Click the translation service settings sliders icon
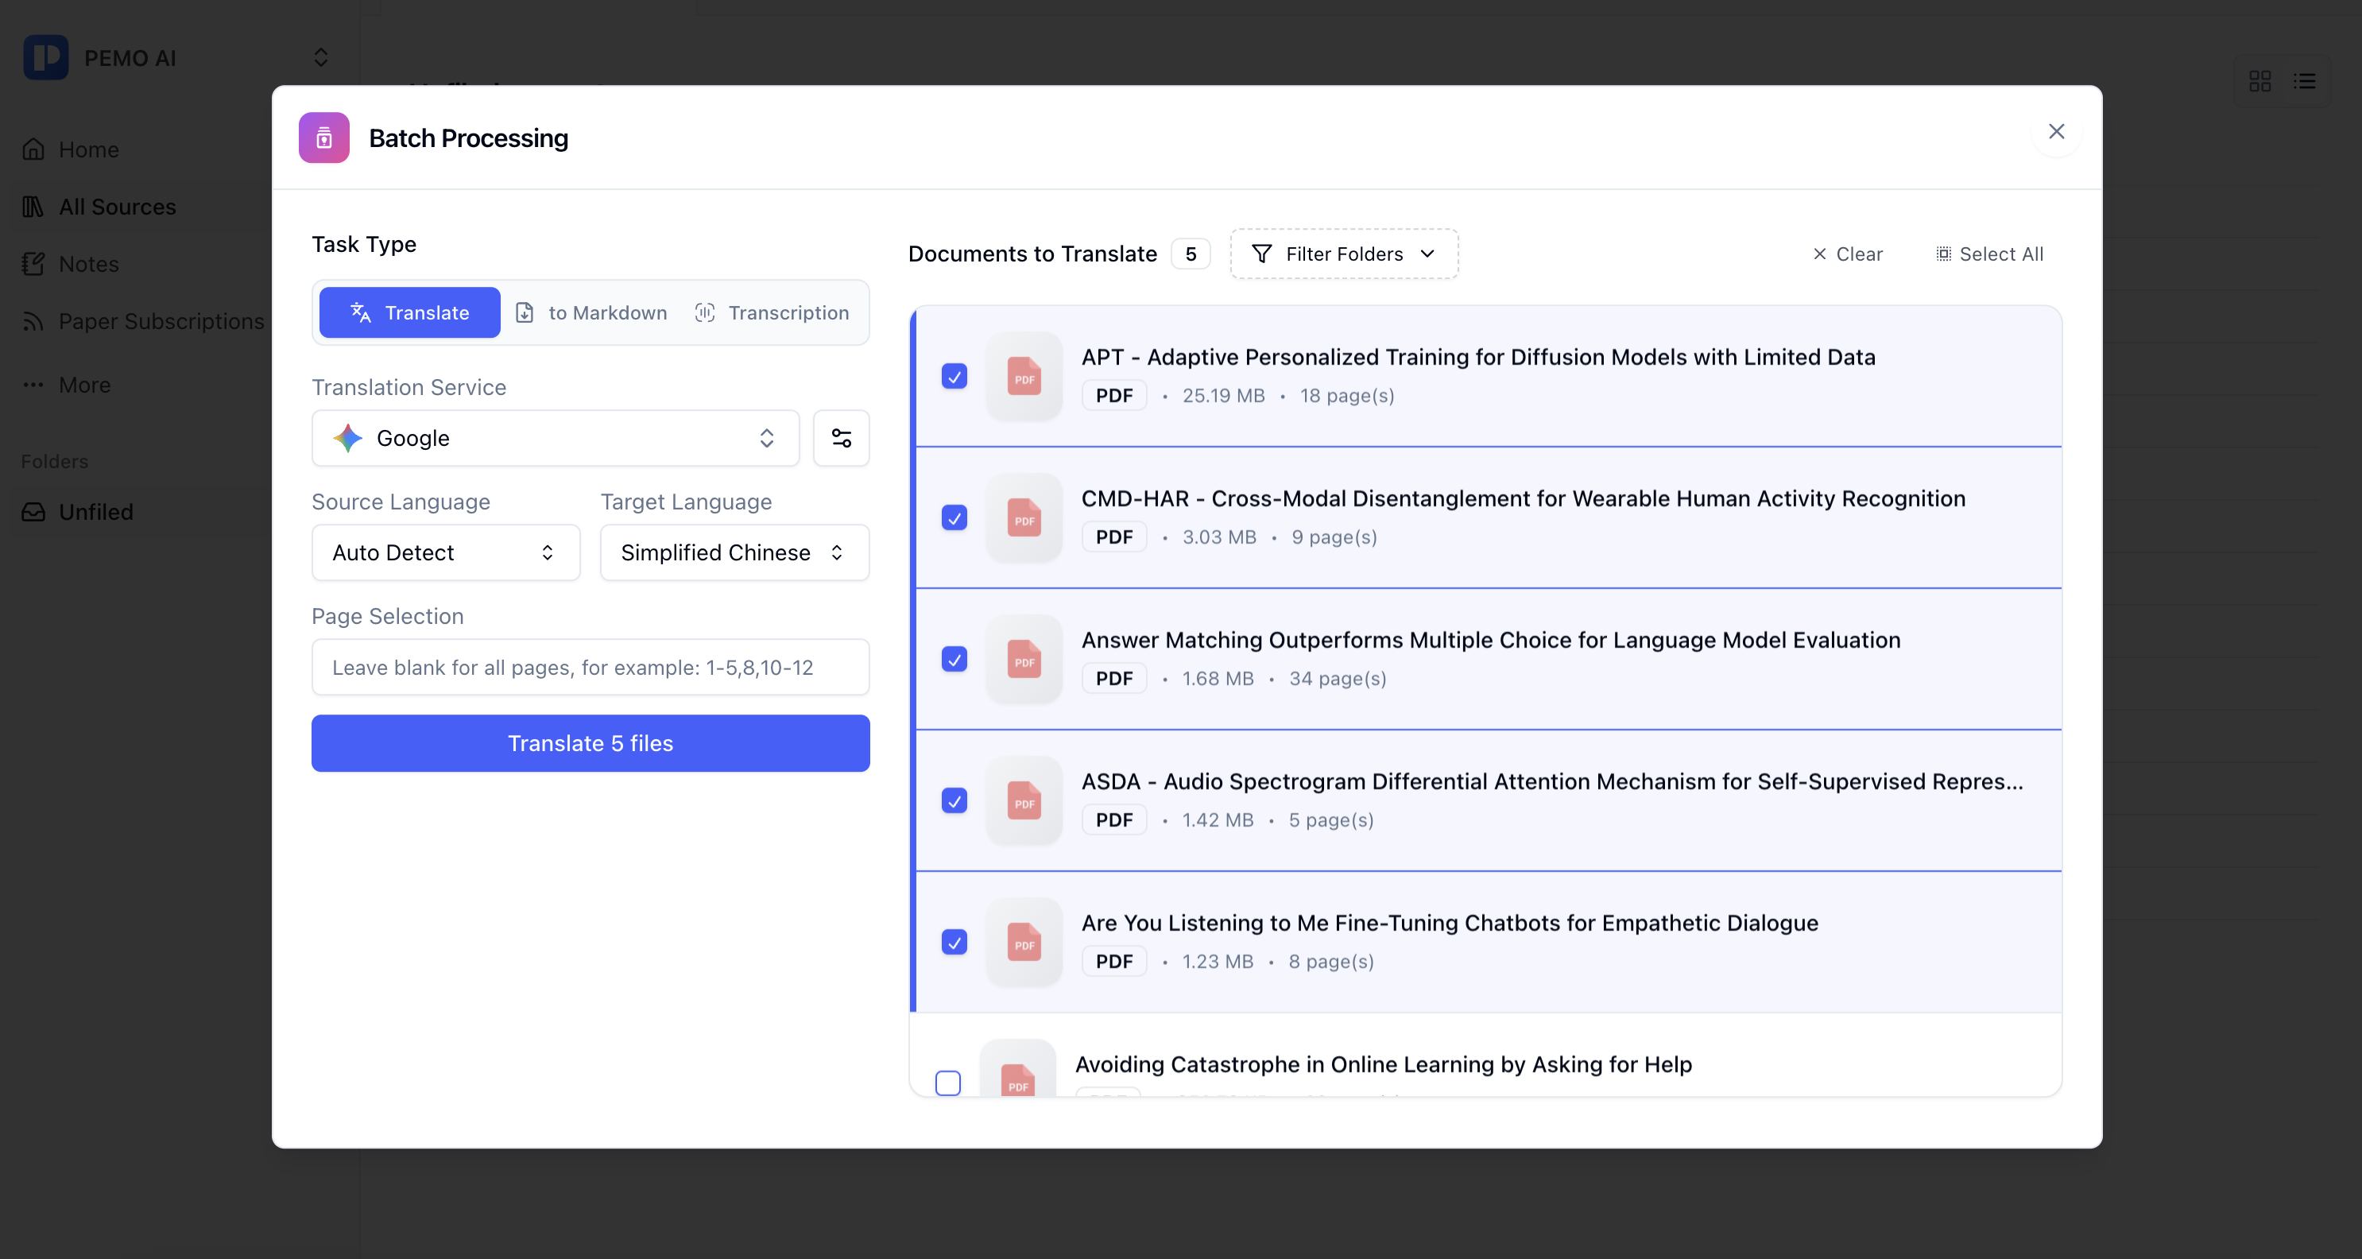 coord(841,438)
